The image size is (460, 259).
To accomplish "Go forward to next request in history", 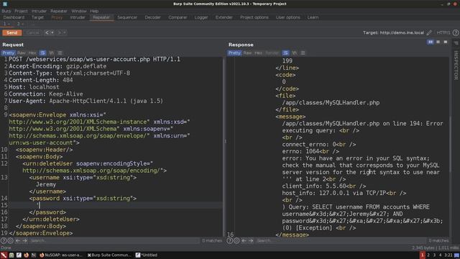I will 59,32.
